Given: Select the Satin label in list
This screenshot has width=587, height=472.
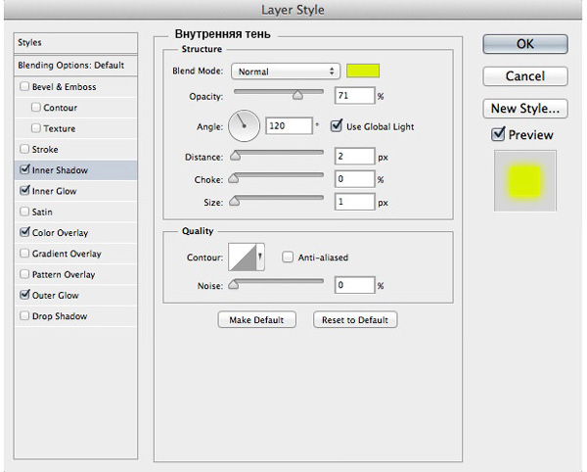Looking at the screenshot, I should (x=42, y=212).
